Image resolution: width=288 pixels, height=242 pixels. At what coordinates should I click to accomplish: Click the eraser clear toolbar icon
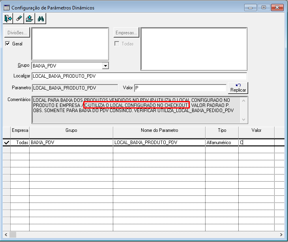19,19
